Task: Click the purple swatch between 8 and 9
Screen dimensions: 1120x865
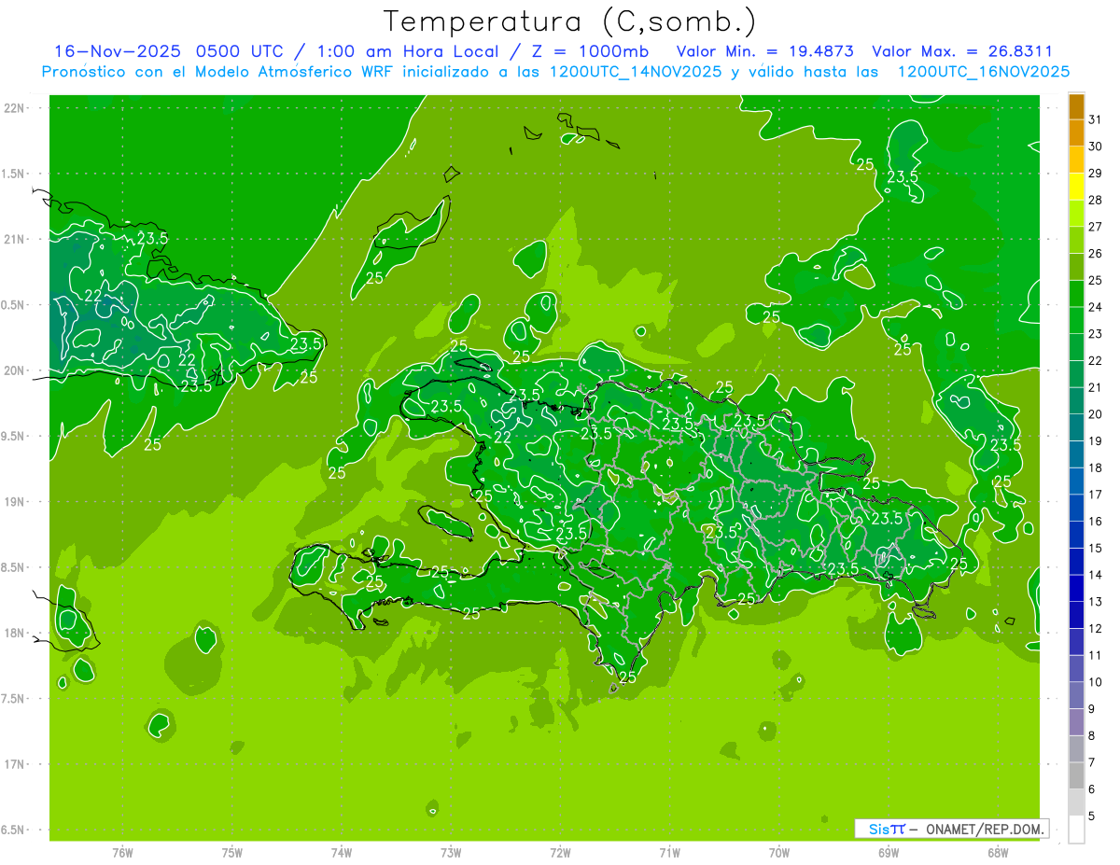Action: [1076, 722]
